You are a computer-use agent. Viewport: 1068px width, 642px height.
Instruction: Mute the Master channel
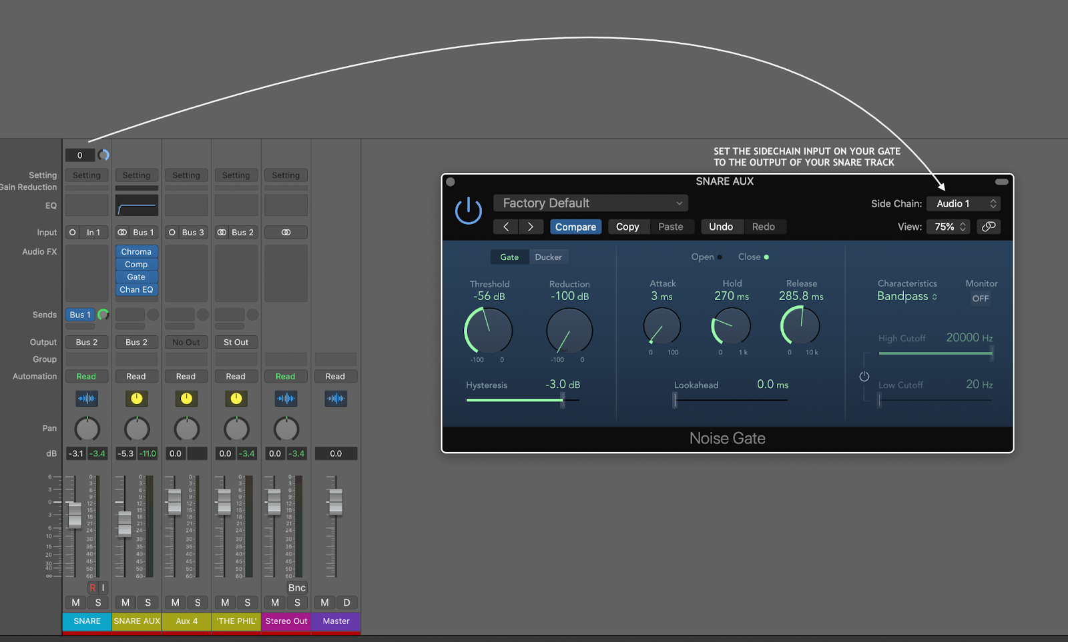point(325,603)
